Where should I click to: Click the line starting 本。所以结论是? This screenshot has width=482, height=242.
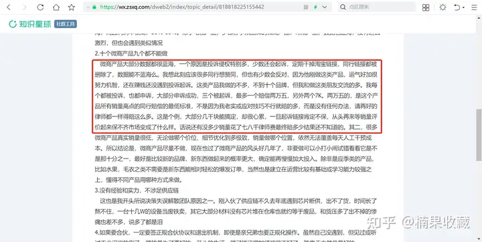pos(236,148)
